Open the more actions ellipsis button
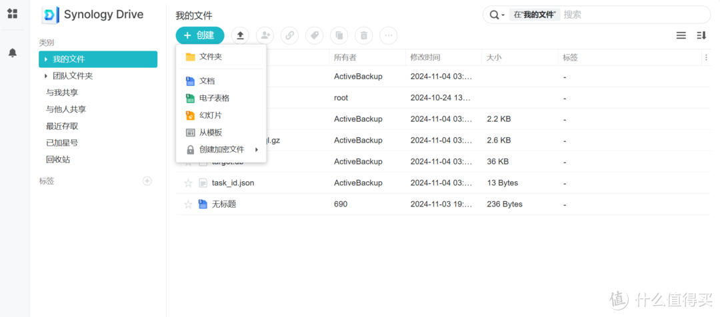Image resolution: width=720 pixels, height=317 pixels. click(389, 35)
